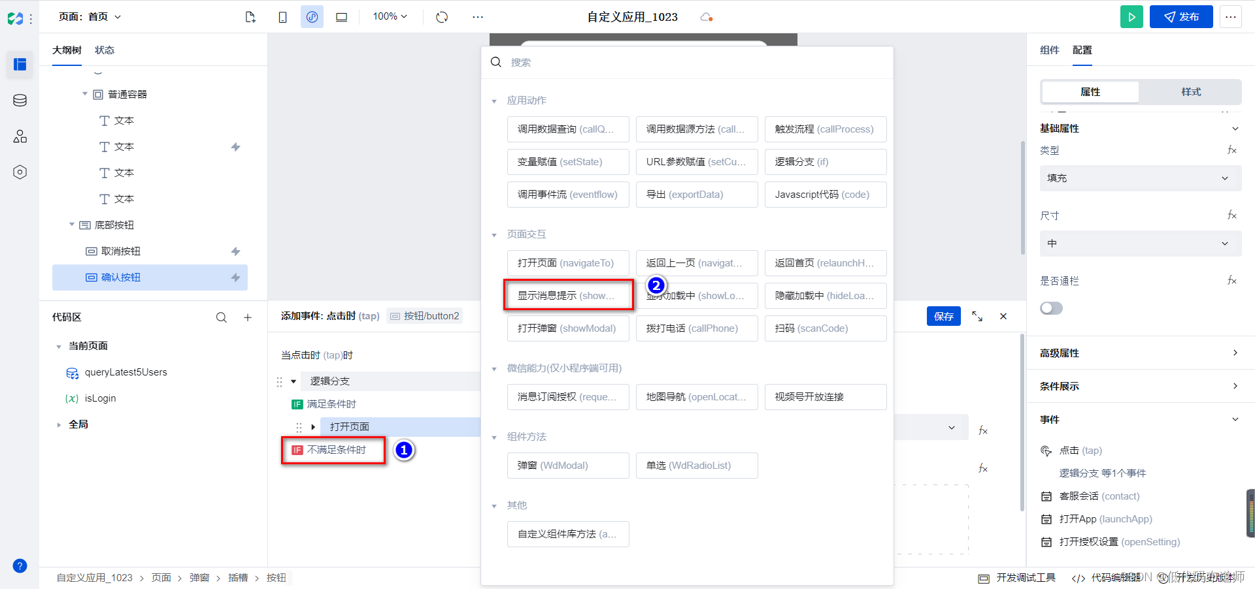Click the new page icon in toolbar
Image resolution: width=1255 pixels, height=589 pixels.
250,17
